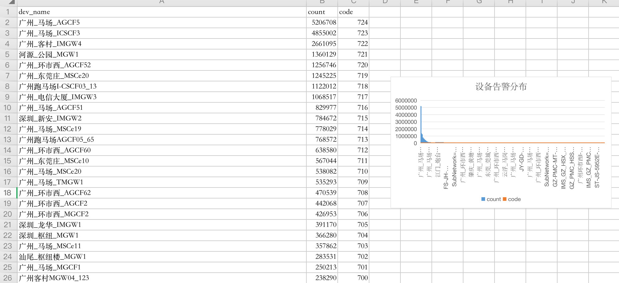Click the count legend entry
This screenshot has height=283, width=619.
pos(491,199)
